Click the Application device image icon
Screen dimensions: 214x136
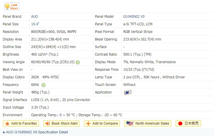click(x=128, y=93)
